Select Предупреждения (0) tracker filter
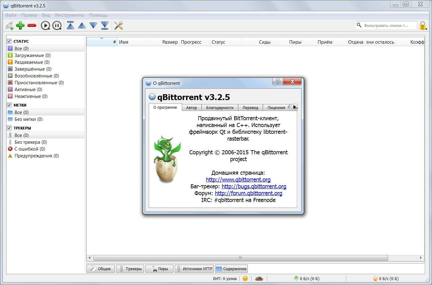The height and width of the screenshot is (285, 432). click(45, 156)
